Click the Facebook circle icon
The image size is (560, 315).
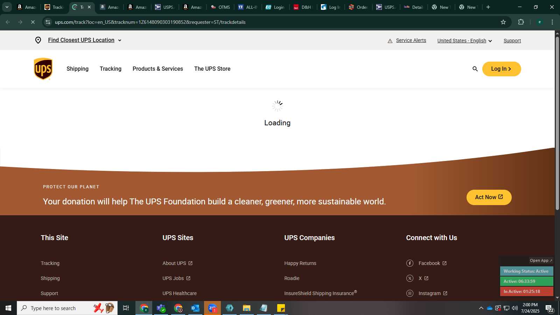pyautogui.click(x=410, y=263)
